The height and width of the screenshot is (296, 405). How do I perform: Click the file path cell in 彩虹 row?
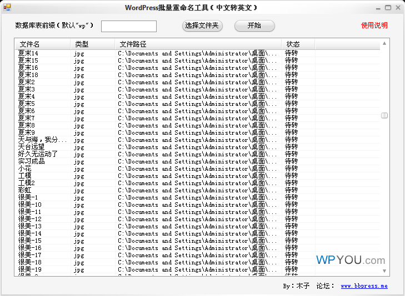(x=197, y=190)
